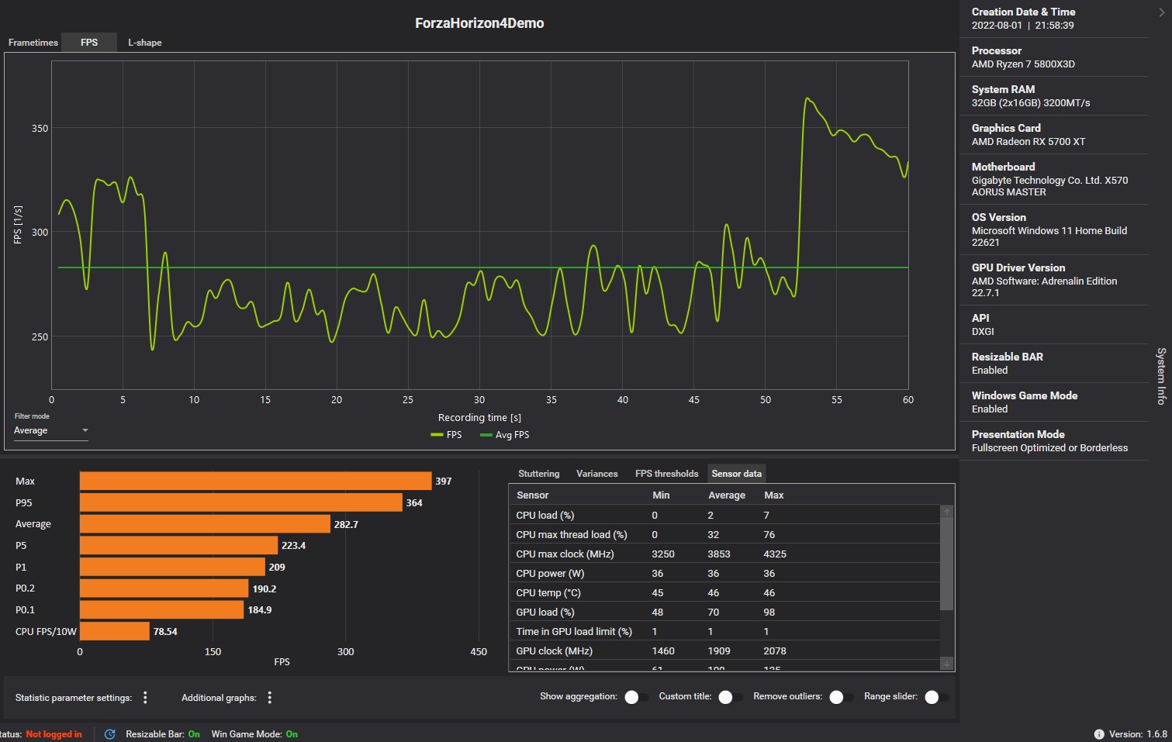Click the GPU Driver Version value
This screenshot has height=742, width=1172.
[x=1044, y=287]
